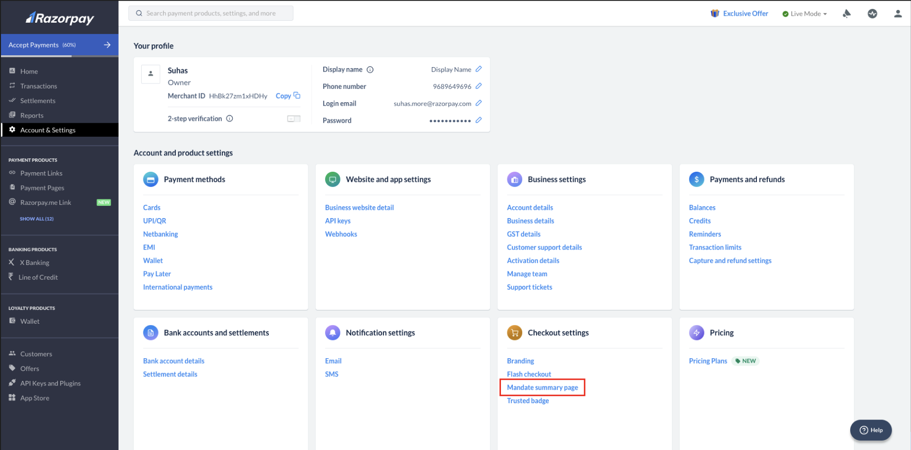The image size is (911, 450).
Task: Edit Login email pencil icon
Action: click(x=479, y=103)
